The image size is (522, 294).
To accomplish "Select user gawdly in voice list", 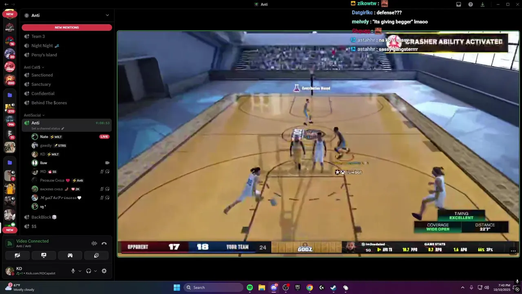I will pos(70,145).
